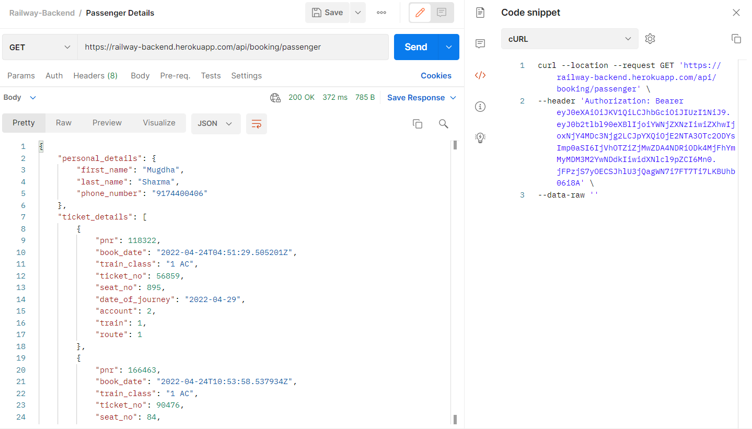The width and height of the screenshot is (752, 429).
Task: Open the request Body tab
Action: 140,76
